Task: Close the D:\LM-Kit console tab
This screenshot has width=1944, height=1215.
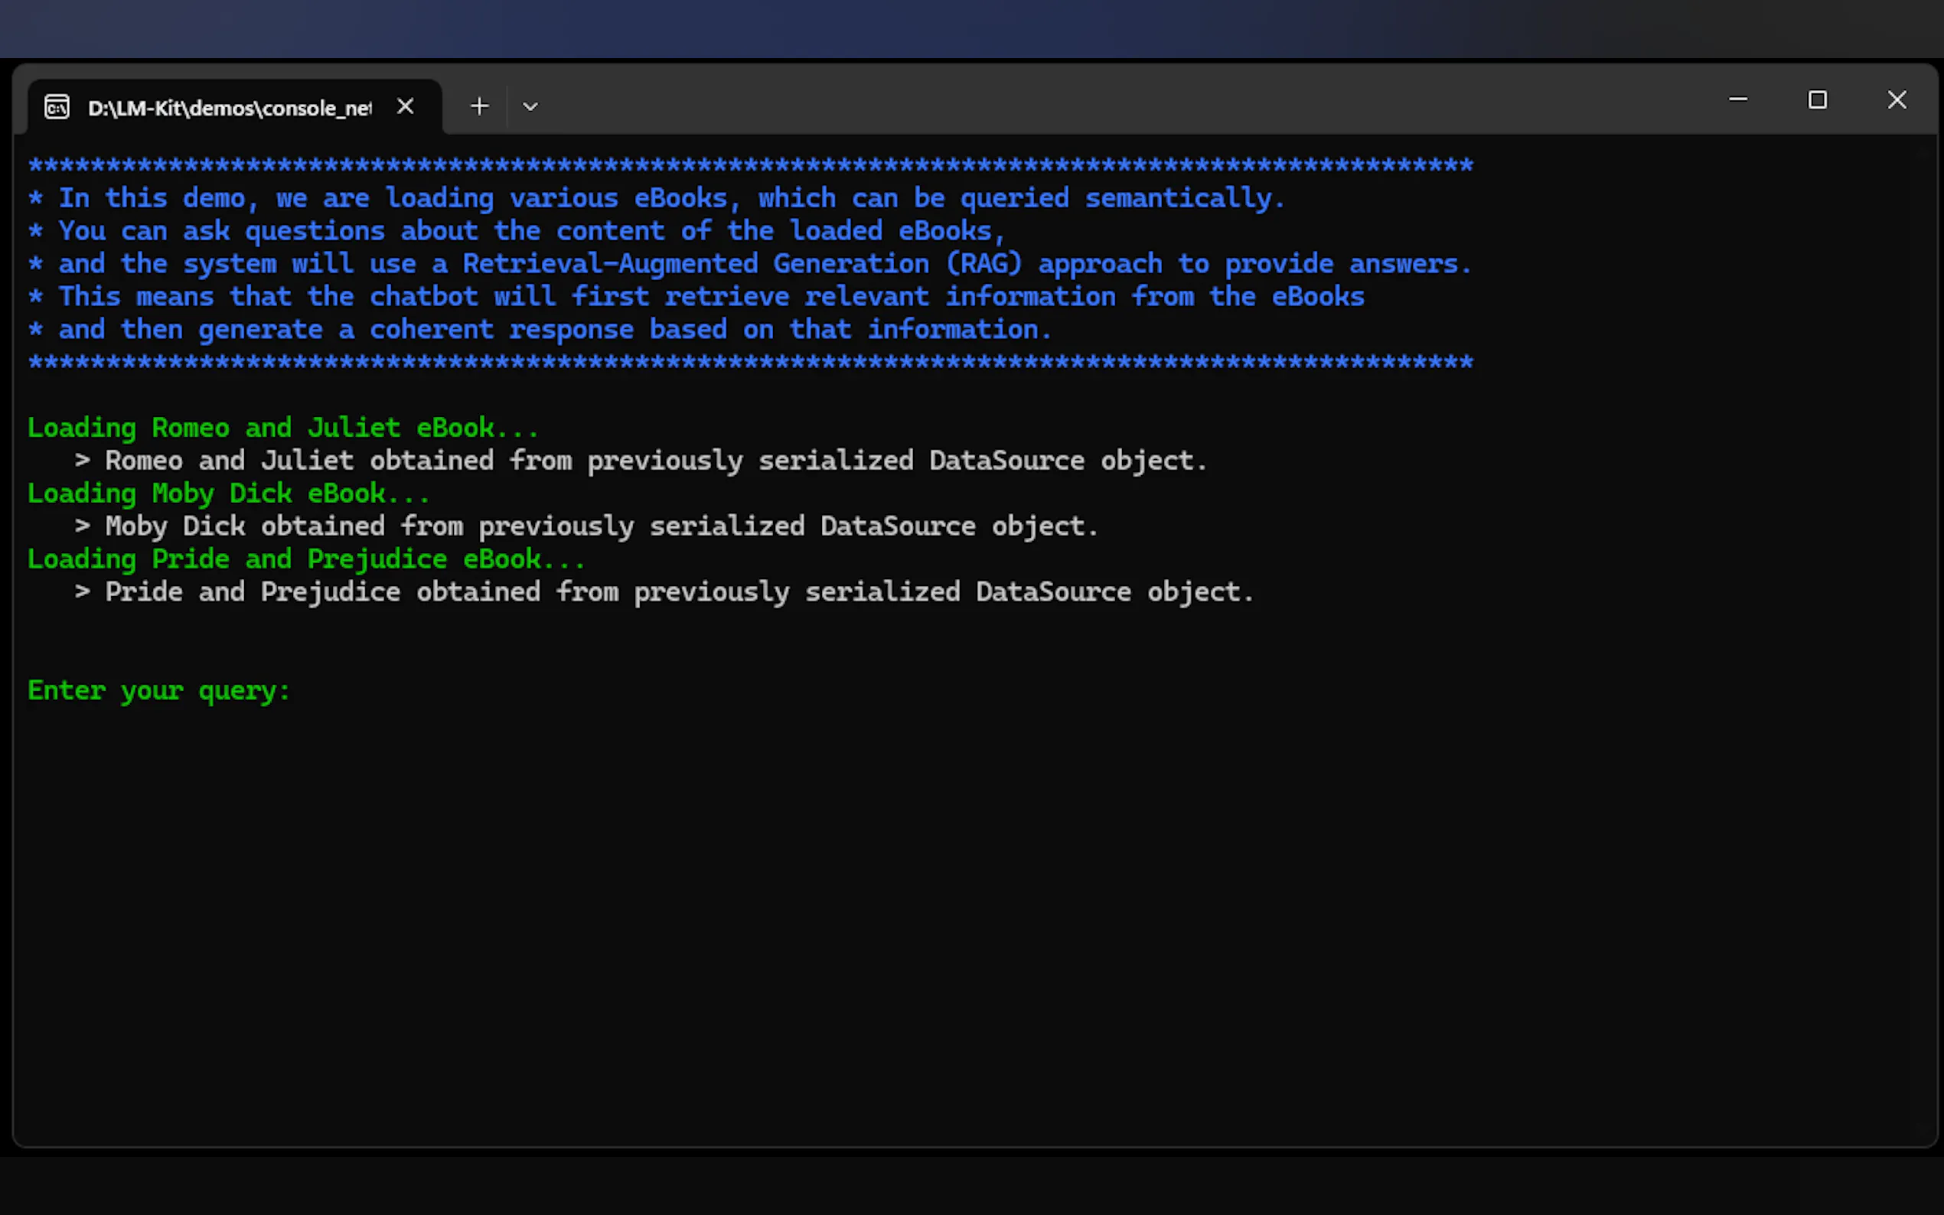Action: [x=405, y=106]
